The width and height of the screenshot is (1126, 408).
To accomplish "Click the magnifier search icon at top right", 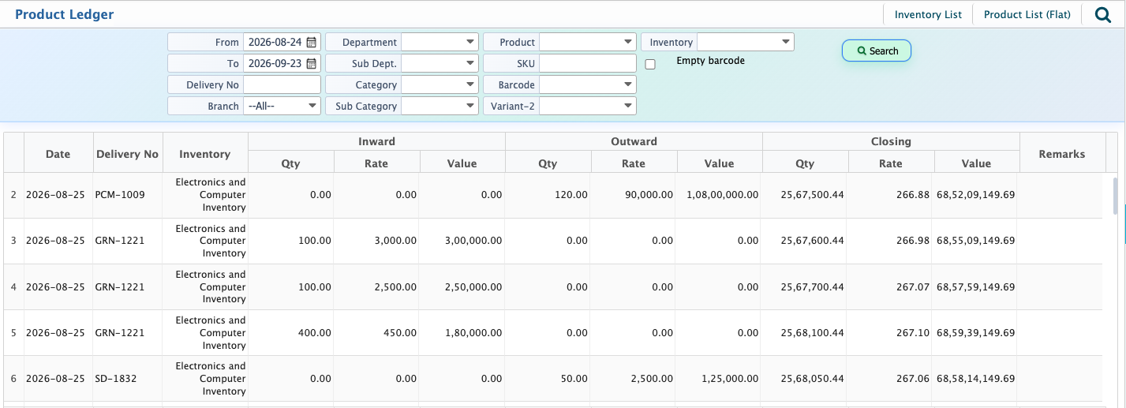I will pos(1103,14).
